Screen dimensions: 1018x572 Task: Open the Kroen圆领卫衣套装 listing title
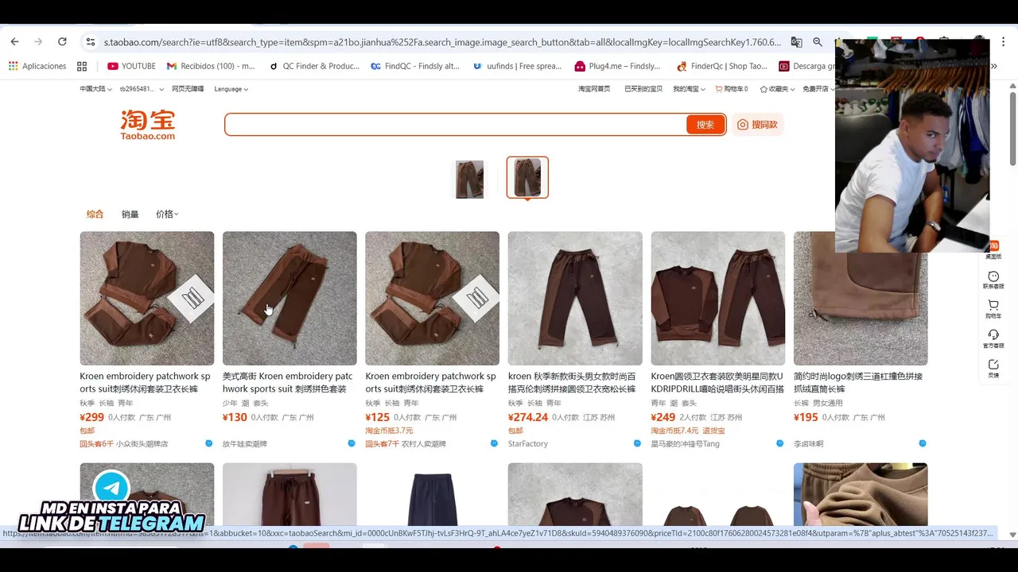click(x=717, y=383)
